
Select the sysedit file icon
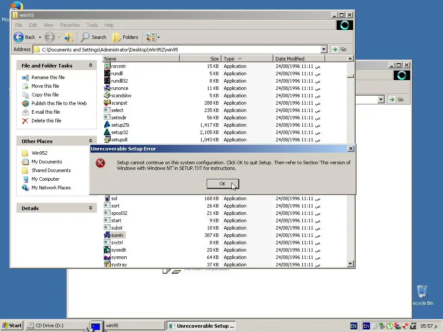click(107, 250)
